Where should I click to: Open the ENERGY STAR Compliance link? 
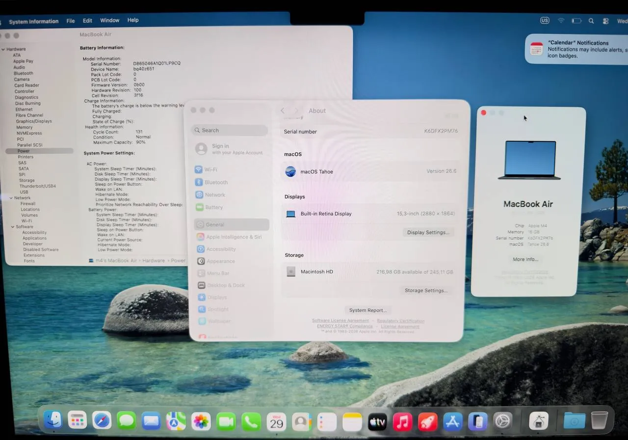click(345, 326)
